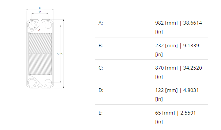Select the B: row label
The height and width of the screenshot is (130, 221).
click(100, 46)
